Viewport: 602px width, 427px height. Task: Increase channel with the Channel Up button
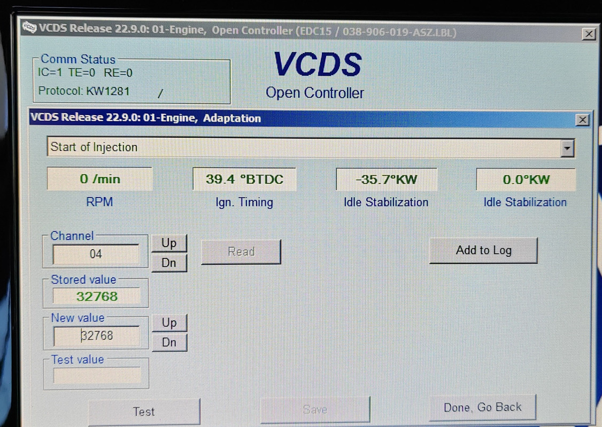169,243
